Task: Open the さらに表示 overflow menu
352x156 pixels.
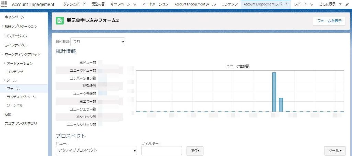Action: tap(330, 4)
